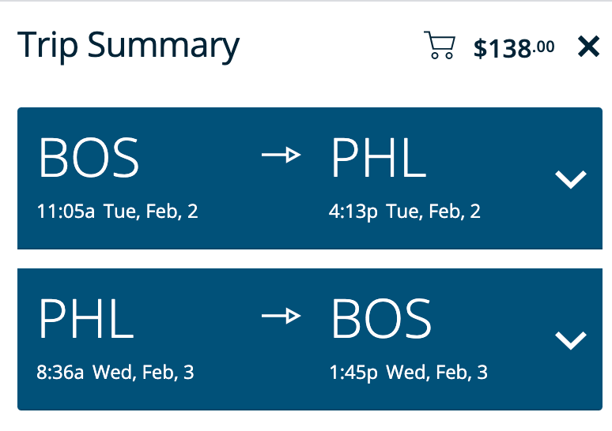Select BOS origin code in the outbound flight
The image size is (612, 431).
pyautogui.click(x=89, y=158)
